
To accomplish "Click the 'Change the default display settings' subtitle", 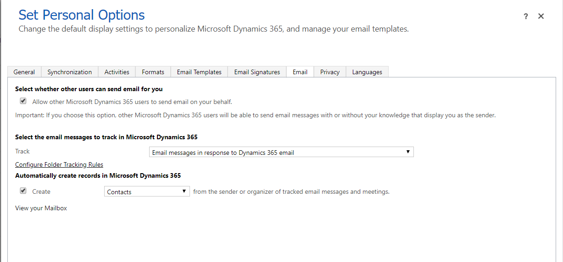I will [213, 29].
